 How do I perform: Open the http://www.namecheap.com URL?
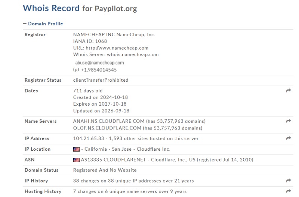click(x=117, y=48)
